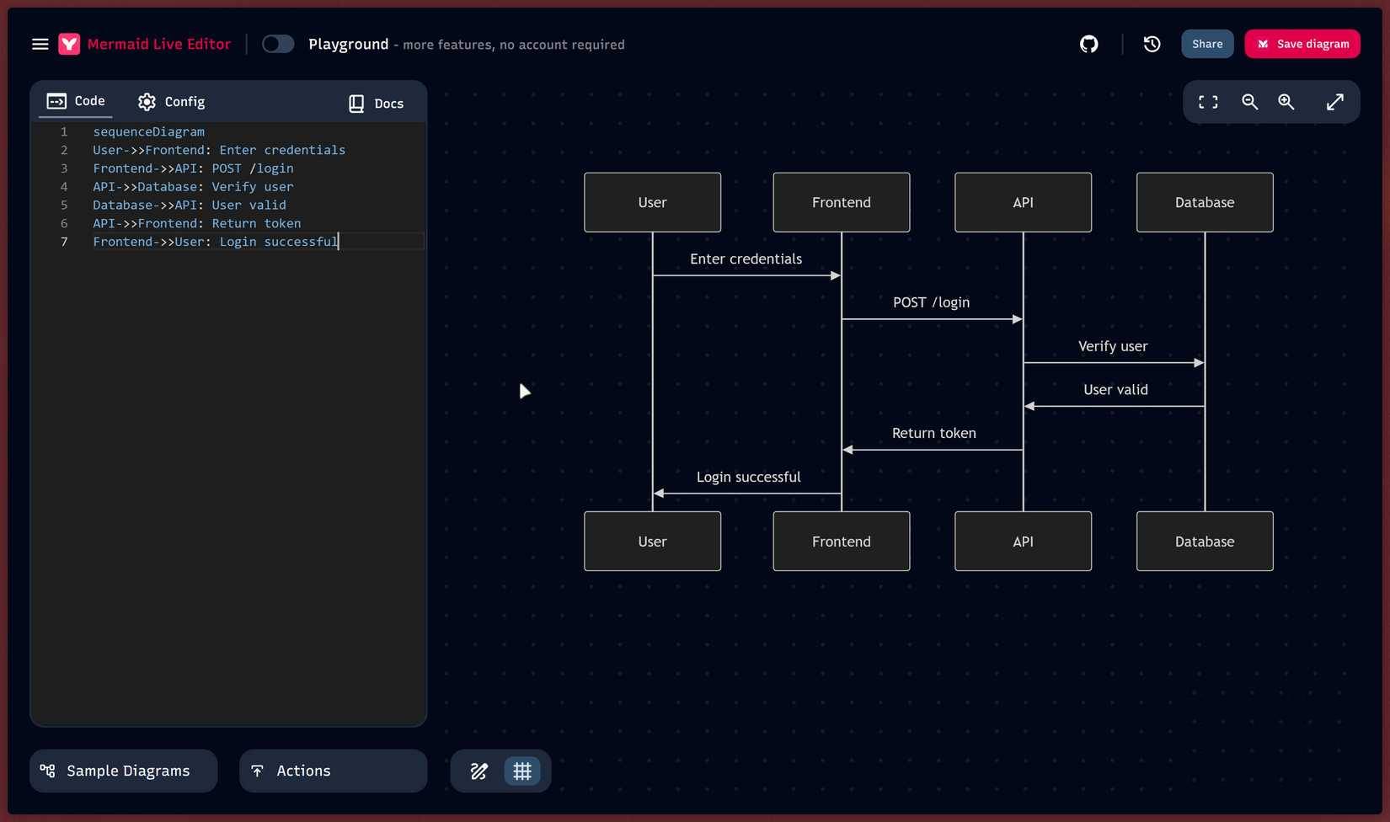Click the 'more features, no account required' text
This screenshot has height=822, width=1390.
click(x=514, y=45)
